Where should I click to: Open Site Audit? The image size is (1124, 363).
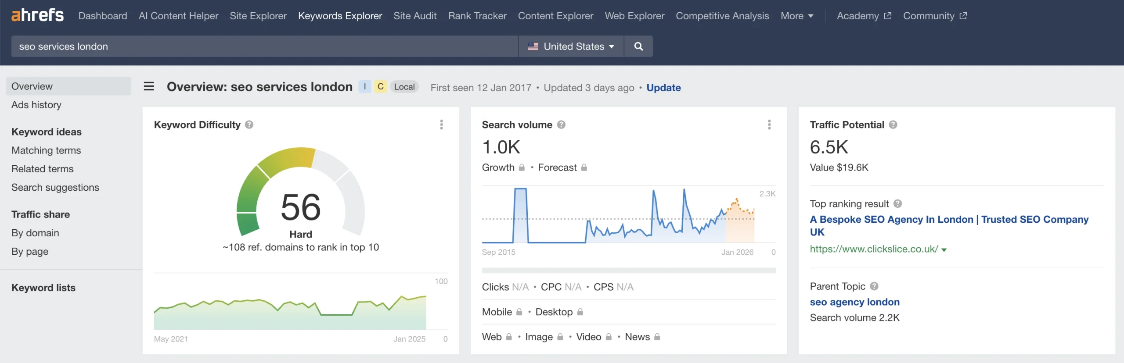(x=415, y=16)
